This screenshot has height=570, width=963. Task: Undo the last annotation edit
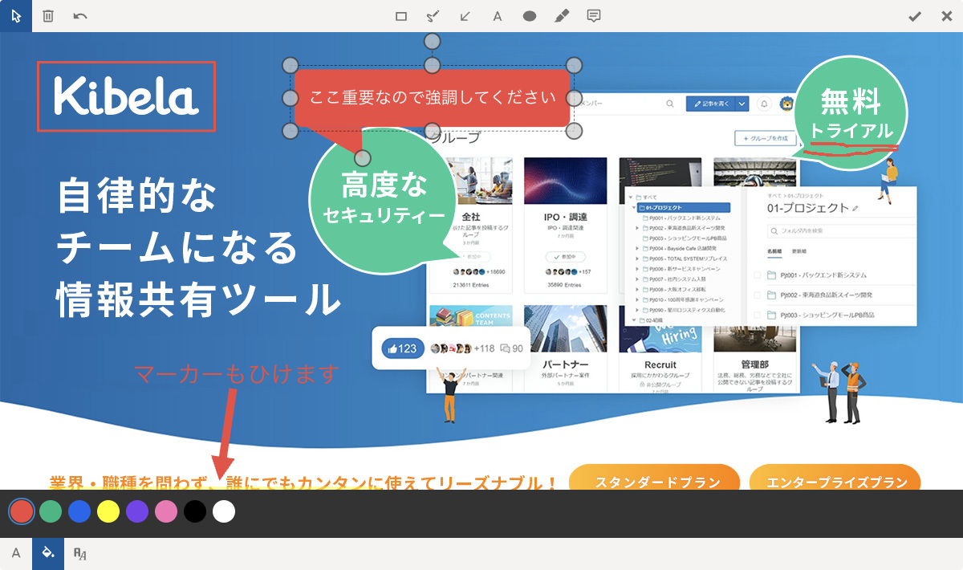80,16
